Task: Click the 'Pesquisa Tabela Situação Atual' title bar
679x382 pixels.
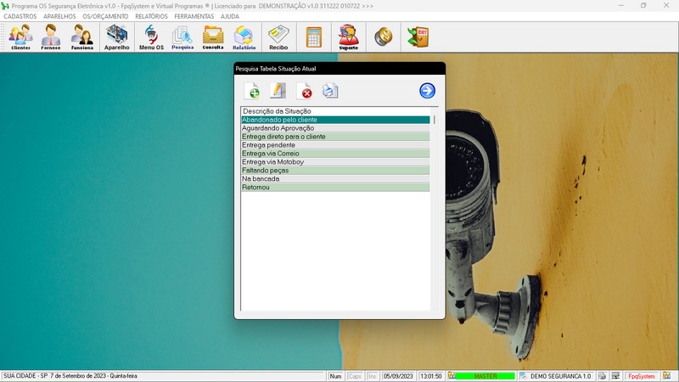Action: point(339,69)
